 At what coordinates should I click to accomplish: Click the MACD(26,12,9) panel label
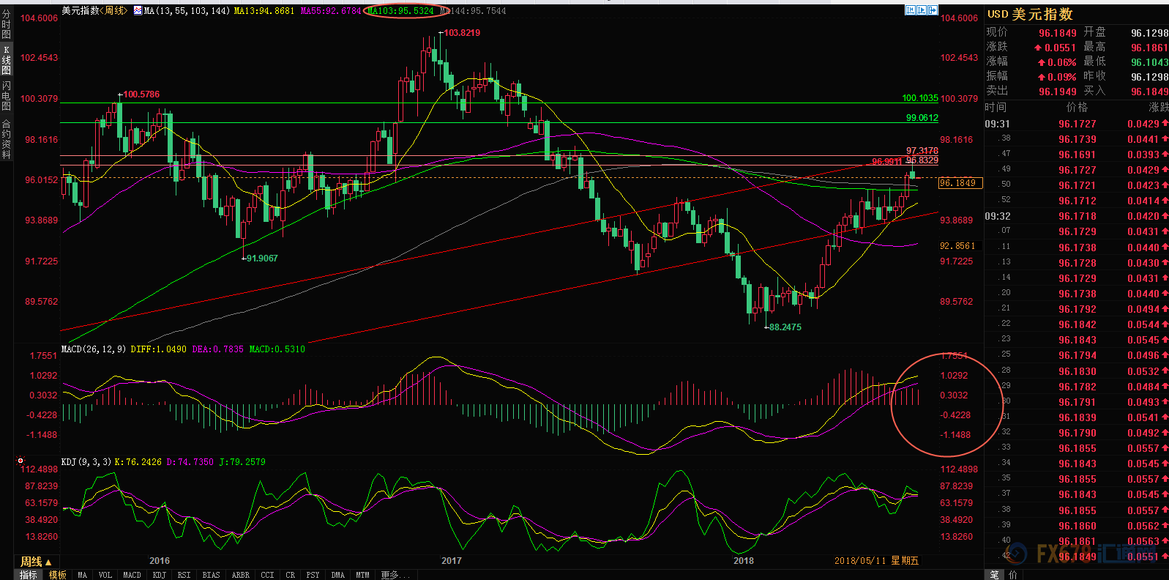[94, 349]
